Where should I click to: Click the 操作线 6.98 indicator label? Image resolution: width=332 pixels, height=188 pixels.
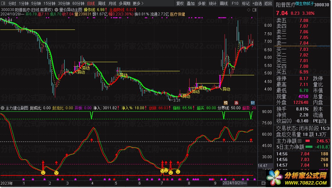(x=95, y=10)
